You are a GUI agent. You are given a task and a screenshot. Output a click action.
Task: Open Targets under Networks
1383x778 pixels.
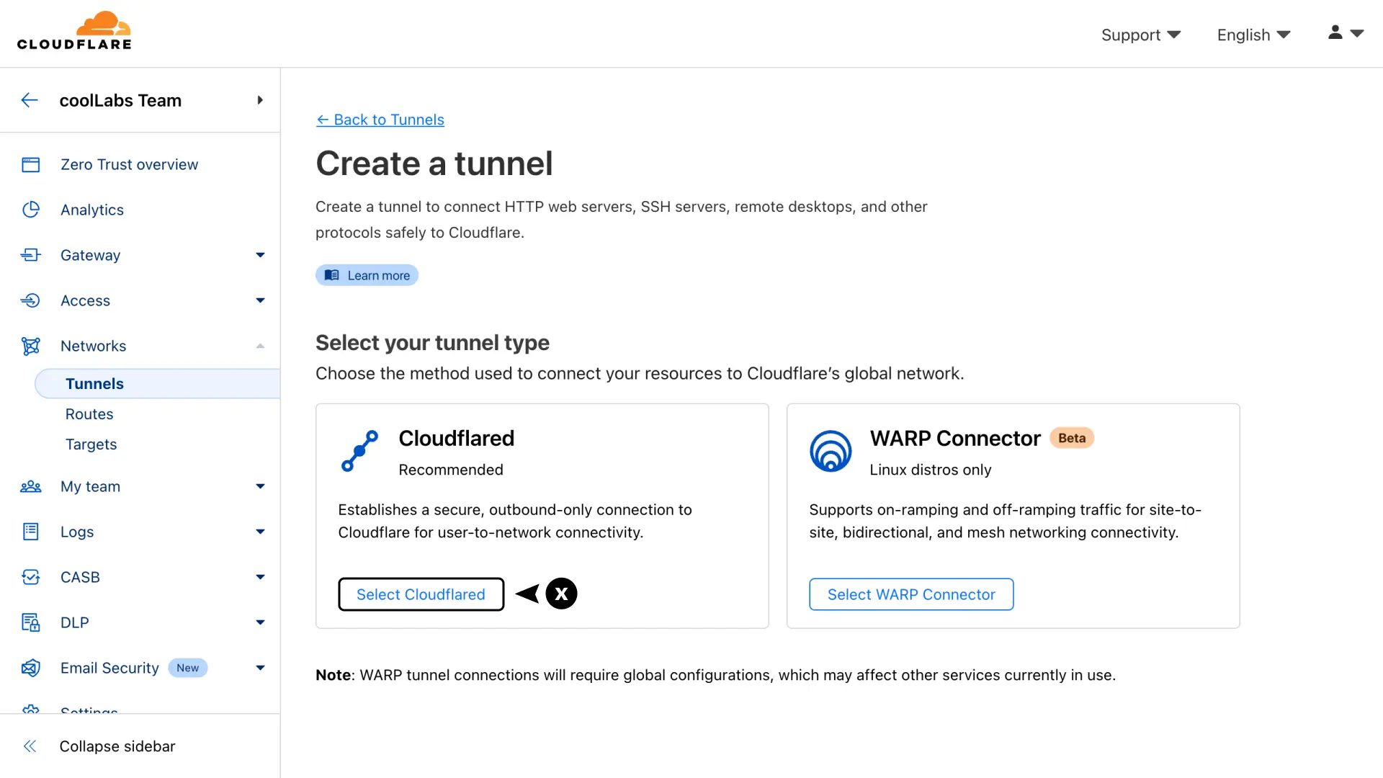click(x=91, y=444)
